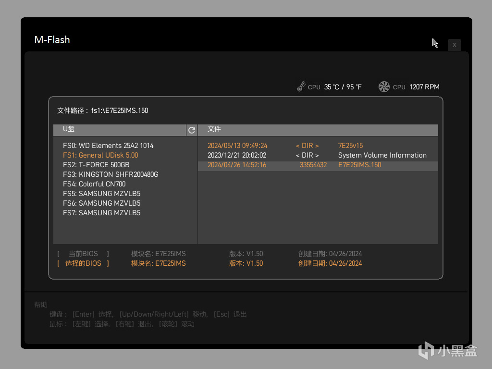Select FS4: Colorful CN700 drive
The height and width of the screenshot is (369, 492).
94,184
